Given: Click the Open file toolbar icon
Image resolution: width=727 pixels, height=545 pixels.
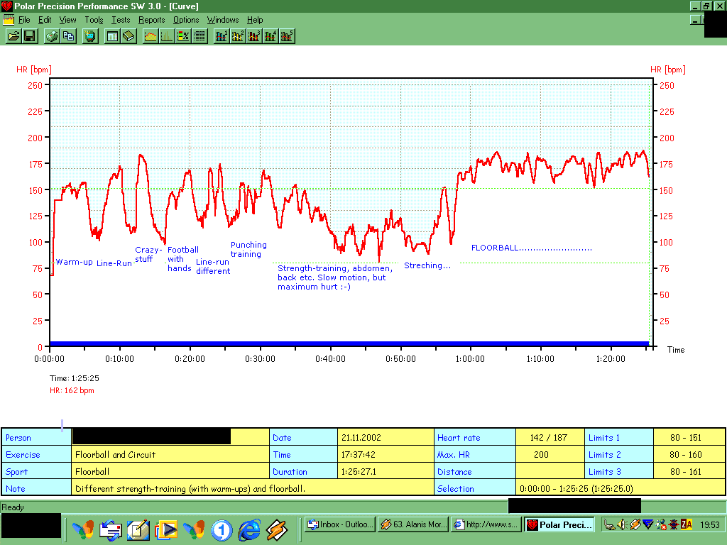Looking at the screenshot, I should click(x=13, y=36).
